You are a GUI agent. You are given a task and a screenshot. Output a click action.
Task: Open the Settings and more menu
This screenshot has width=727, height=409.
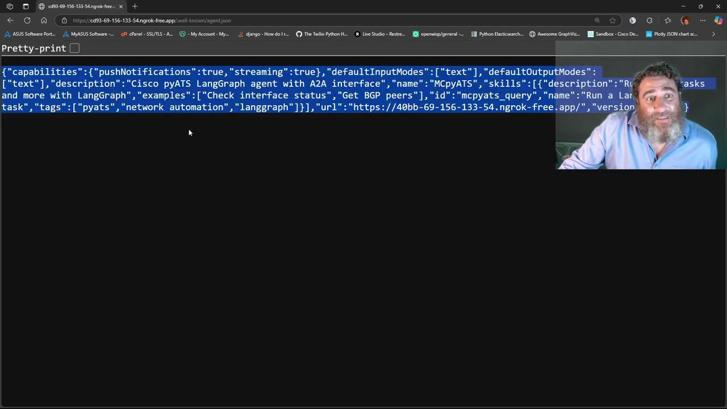pos(703,20)
